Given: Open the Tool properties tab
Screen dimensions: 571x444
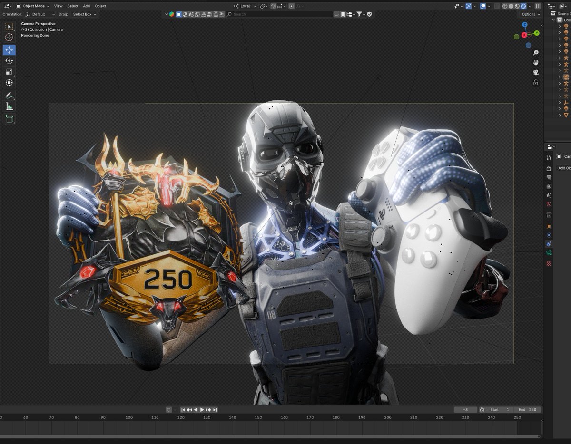Looking at the screenshot, I should point(549,158).
